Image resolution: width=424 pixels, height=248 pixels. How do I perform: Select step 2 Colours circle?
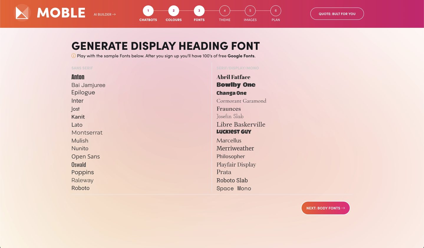click(174, 11)
